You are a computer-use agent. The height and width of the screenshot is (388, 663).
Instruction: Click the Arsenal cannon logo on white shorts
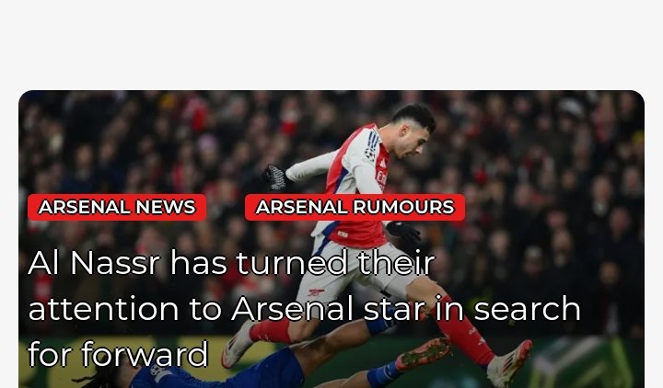coord(316,291)
